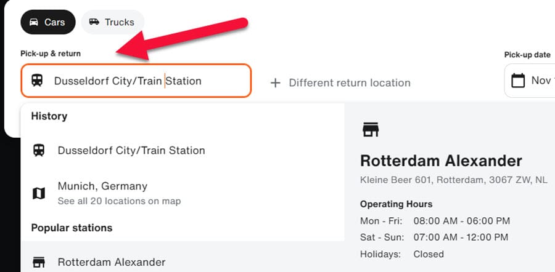Screen dimensions: 555x272
Task: Click train icon beside history Dusseldorf entry
Action: coord(39,150)
